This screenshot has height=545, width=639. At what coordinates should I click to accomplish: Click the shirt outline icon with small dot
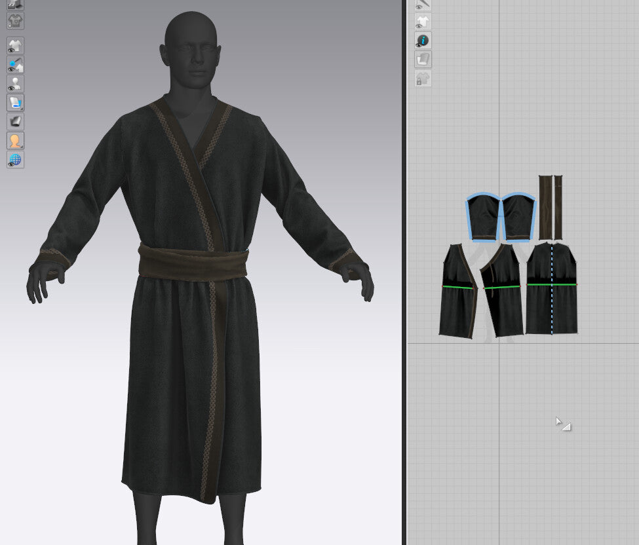(x=16, y=21)
